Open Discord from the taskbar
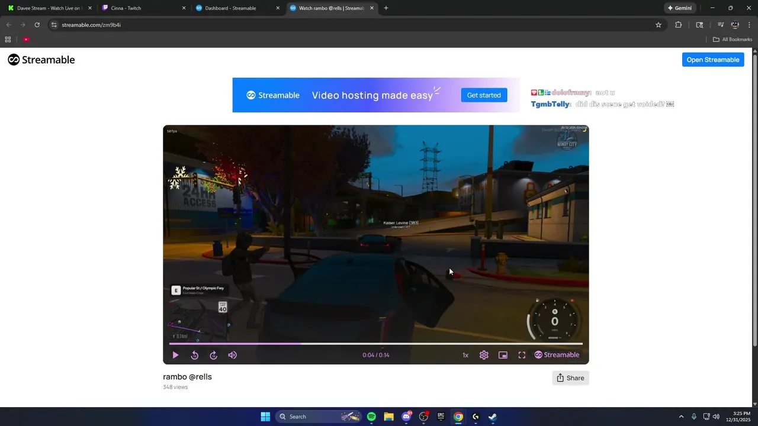 [x=406, y=417]
